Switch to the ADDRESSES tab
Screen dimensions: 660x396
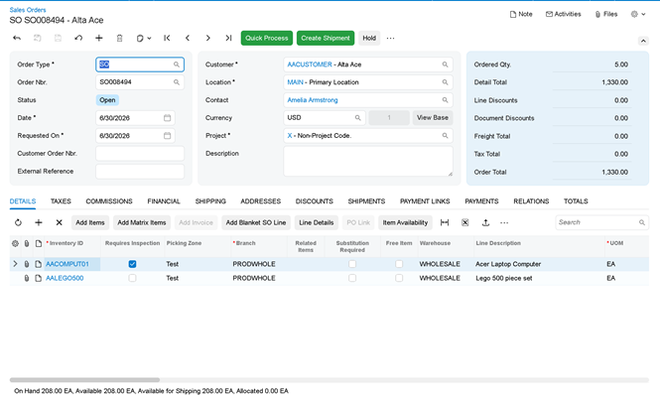pos(261,201)
